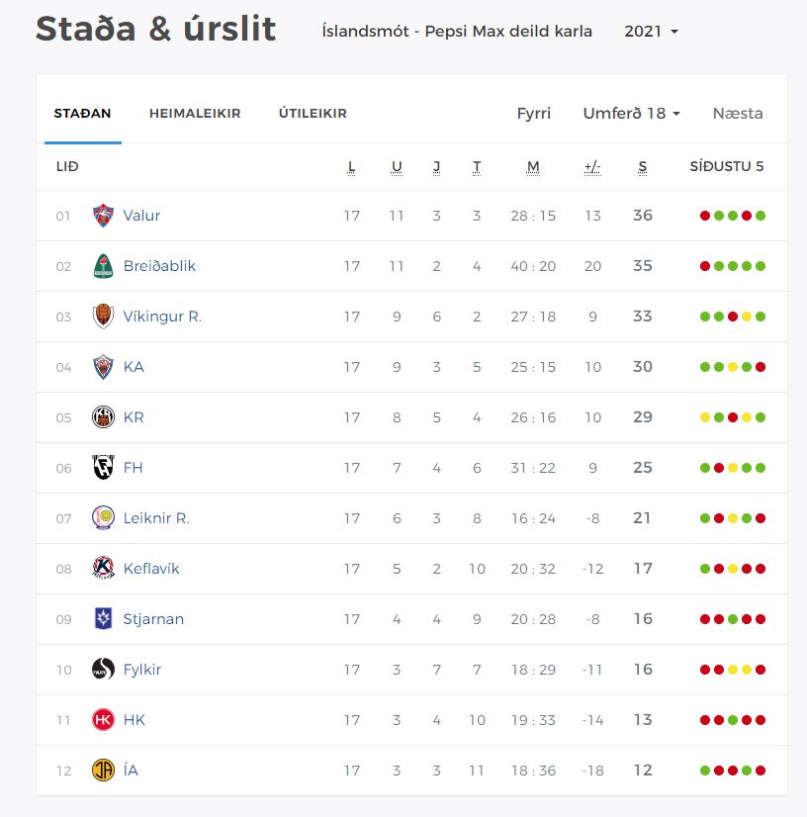Click the S points column header
This screenshot has width=807, height=817.
coord(643,167)
